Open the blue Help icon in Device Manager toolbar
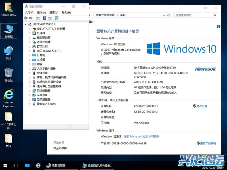 tap(45, 18)
